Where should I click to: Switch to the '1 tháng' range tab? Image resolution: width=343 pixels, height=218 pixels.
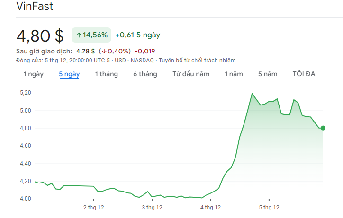pos(106,74)
